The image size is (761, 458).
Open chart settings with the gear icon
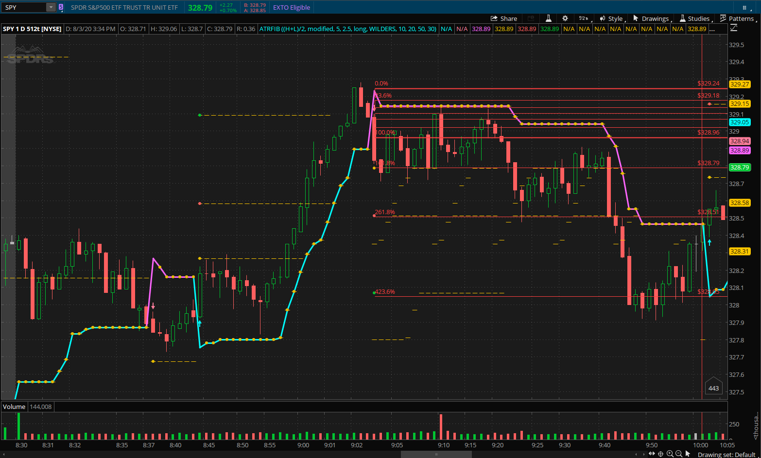pos(565,18)
